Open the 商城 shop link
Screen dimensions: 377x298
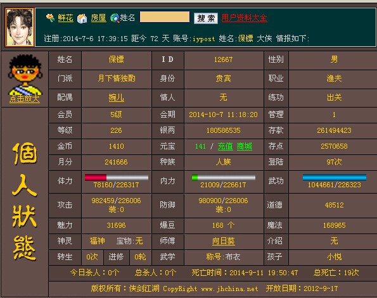tap(245, 146)
